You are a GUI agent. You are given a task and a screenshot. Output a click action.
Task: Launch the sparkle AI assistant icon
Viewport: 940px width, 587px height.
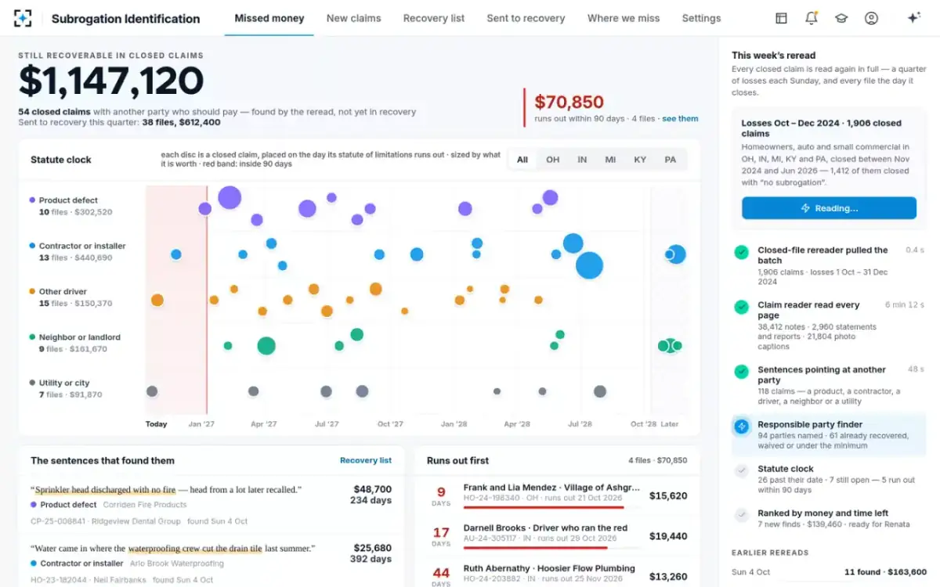pos(913,18)
